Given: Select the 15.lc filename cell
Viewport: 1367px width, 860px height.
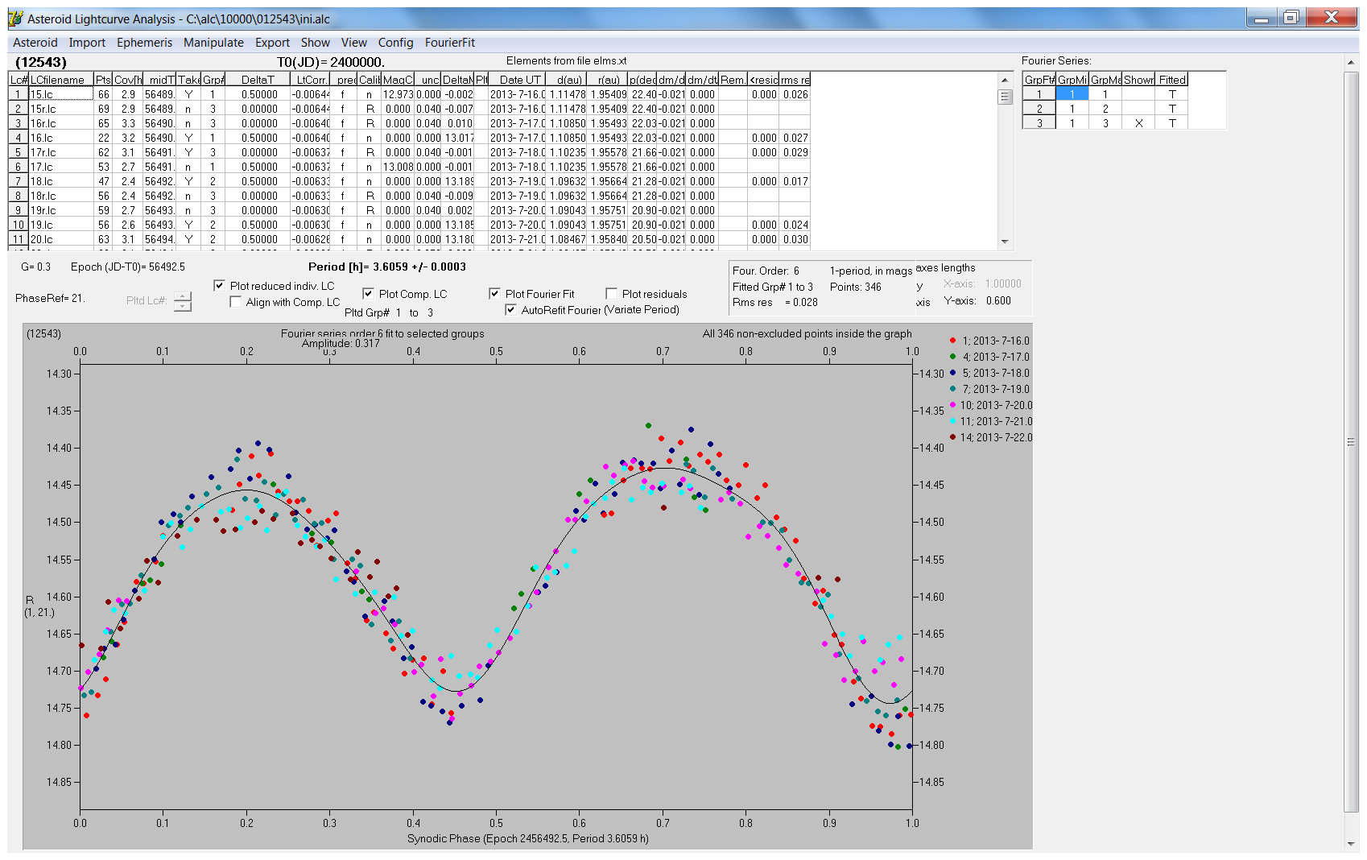Looking at the screenshot, I should 61,94.
